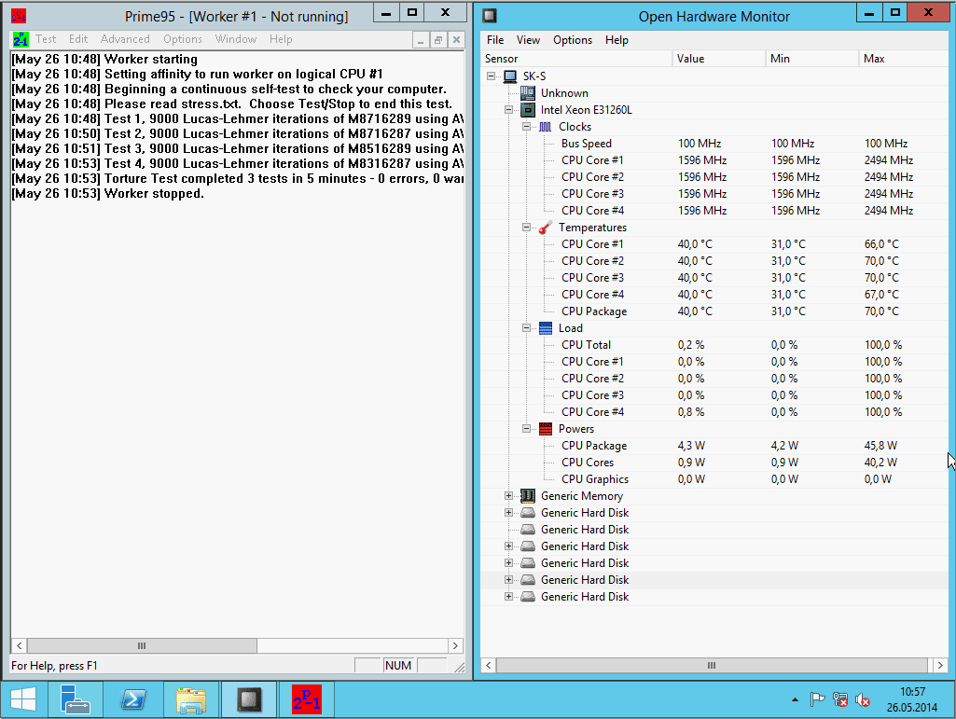Open the Windows Start button
The width and height of the screenshot is (956, 719).
tap(23, 699)
